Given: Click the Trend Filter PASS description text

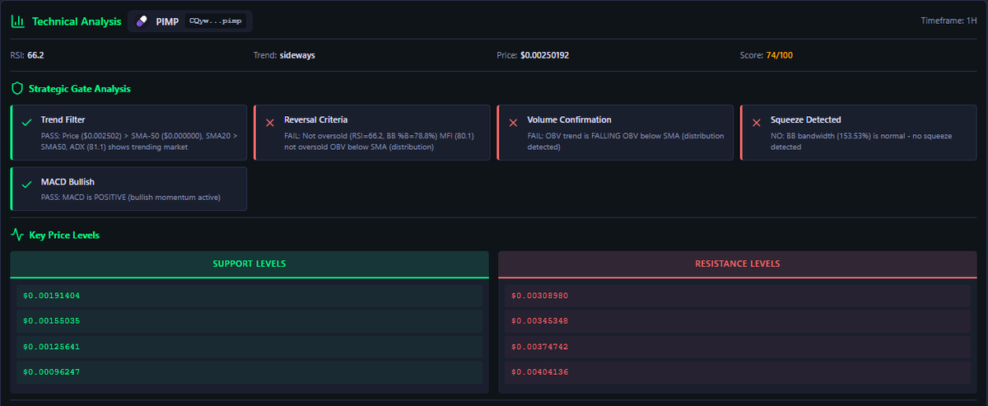Looking at the screenshot, I should click(x=137, y=140).
